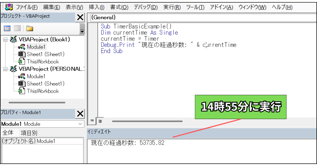Viewport: 317px width, 166px height.
Task: Click the (オブジェクト名) property name cell
Action: point(18,141)
